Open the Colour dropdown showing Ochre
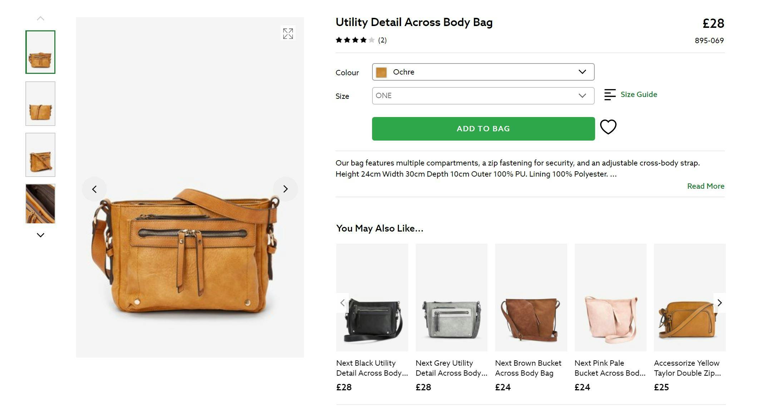The image size is (757, 416). 483,72
